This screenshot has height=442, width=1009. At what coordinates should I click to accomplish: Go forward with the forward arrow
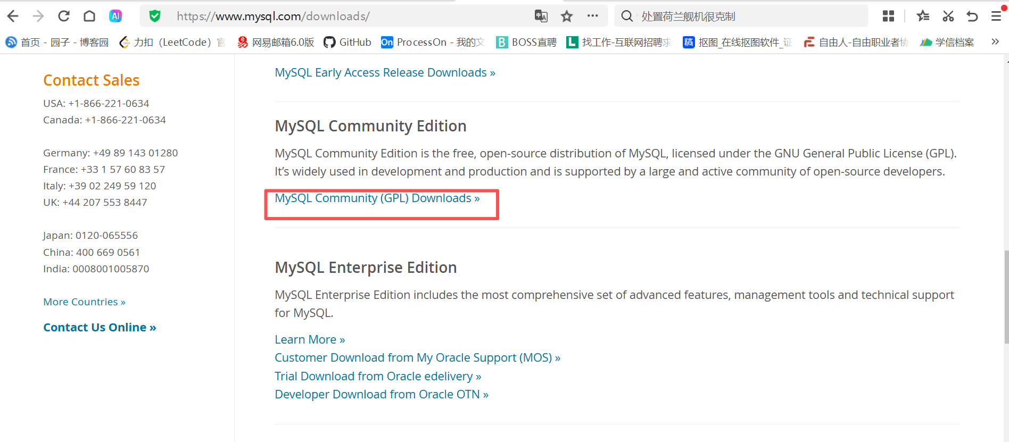click(x=38, y=16)
